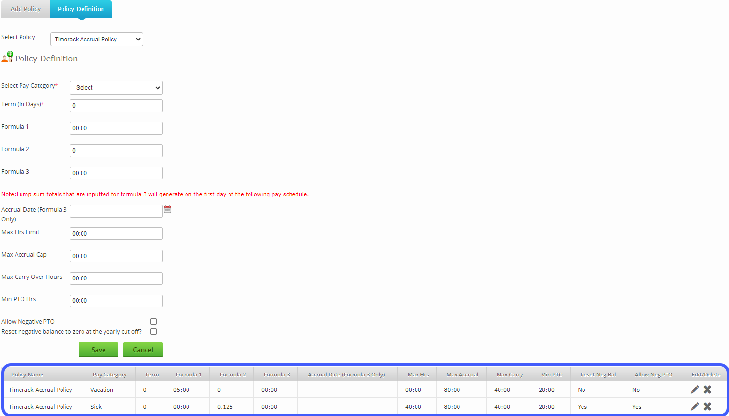
Task: Select the Sick pay category cell
Action: click(96, 407)
